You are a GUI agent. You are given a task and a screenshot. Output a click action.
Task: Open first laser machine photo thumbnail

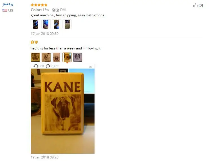(35, 24)
